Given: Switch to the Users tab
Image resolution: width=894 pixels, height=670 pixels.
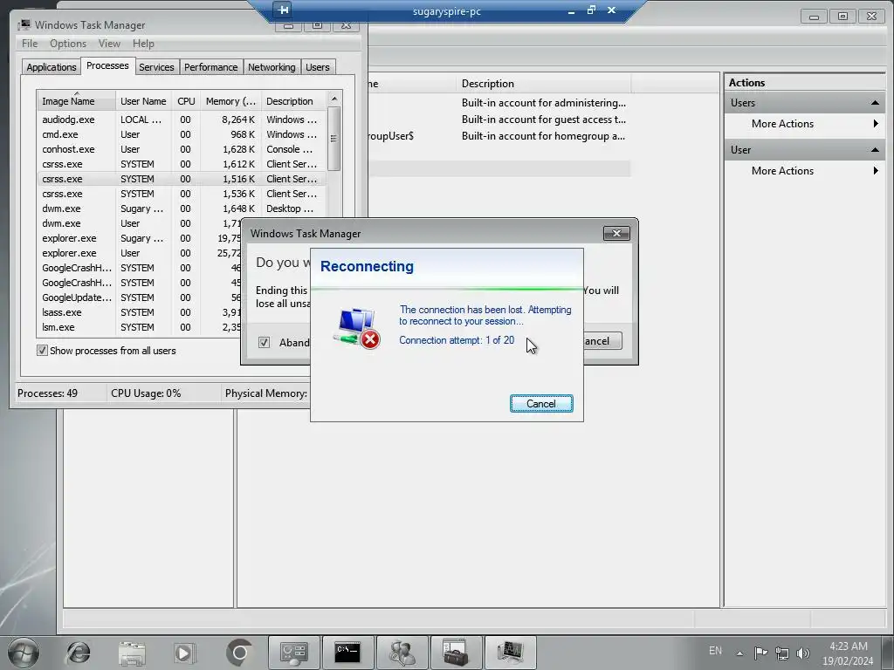Looking at the screenshot, I should click(318, 67).
